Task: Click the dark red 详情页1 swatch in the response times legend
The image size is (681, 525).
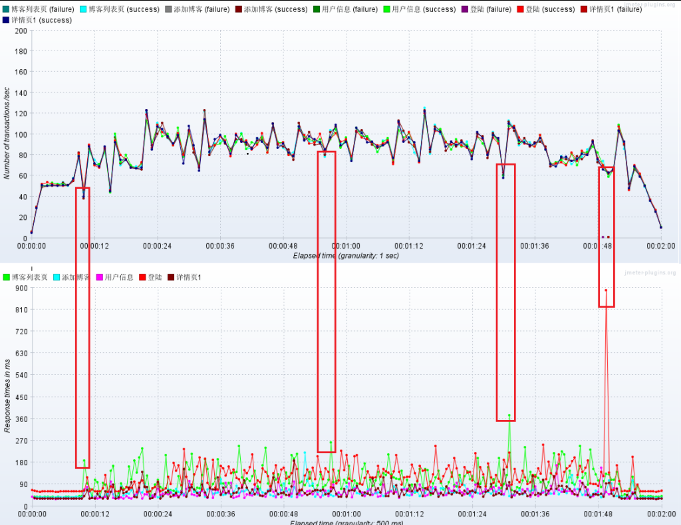Action: (x=171, y=277)
